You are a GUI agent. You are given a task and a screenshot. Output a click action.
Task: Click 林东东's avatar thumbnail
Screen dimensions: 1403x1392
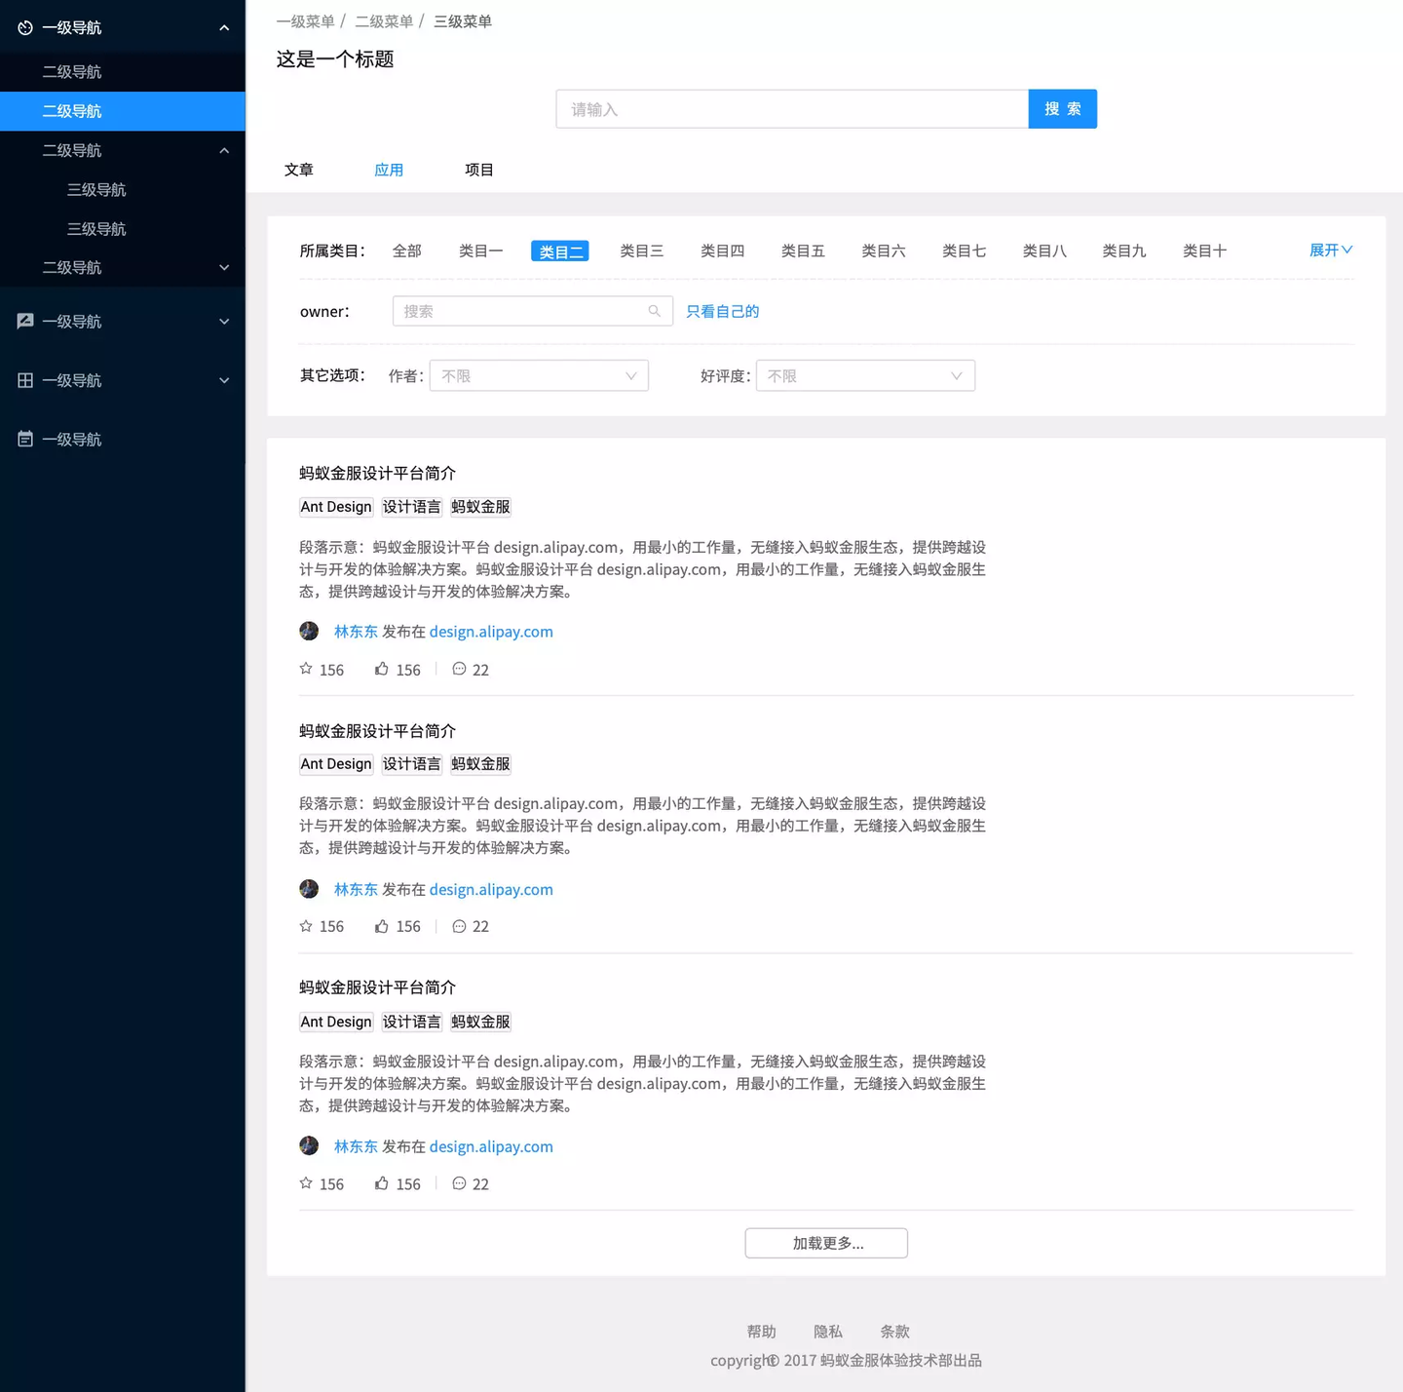309,631
